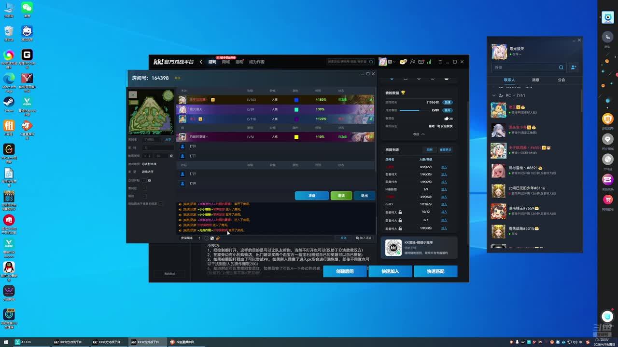
Task: Click the dice icon in chat toolbar
Action: [x=212, y=238]
